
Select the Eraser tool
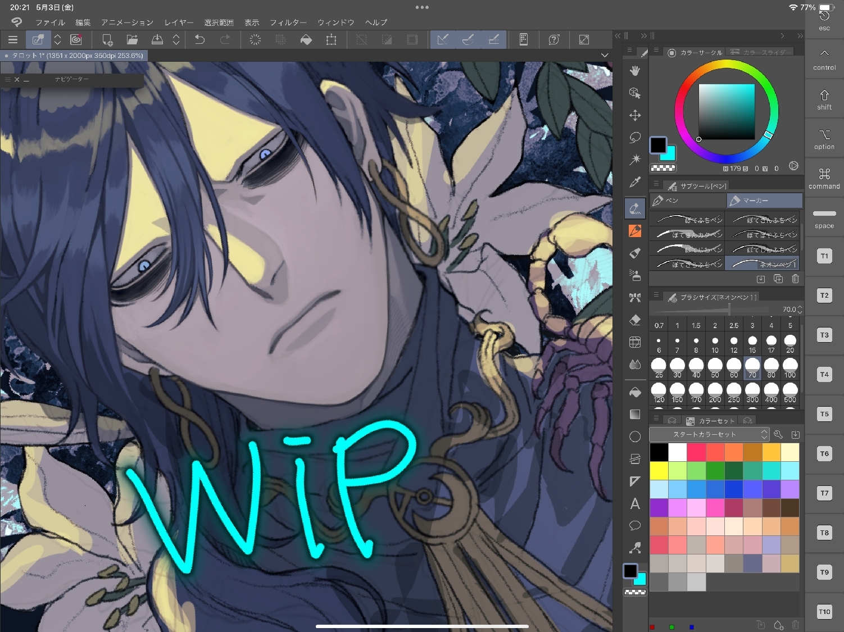point(635,320)
